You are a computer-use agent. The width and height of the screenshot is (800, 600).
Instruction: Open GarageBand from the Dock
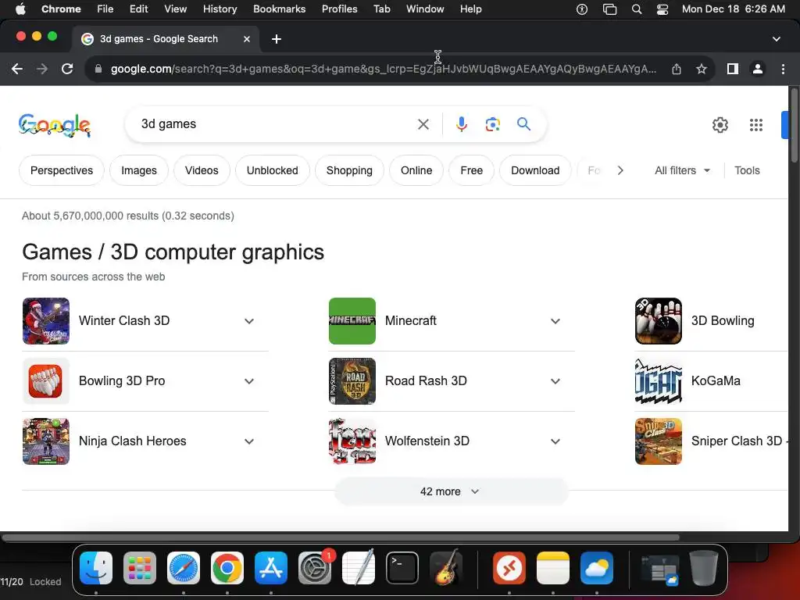(446, 568)
